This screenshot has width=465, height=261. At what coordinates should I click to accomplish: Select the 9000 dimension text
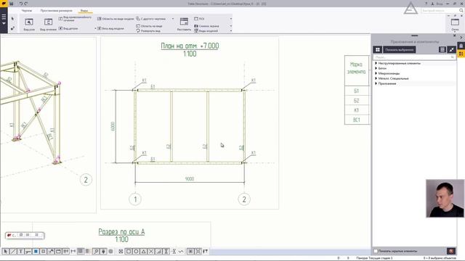click(x=190, y=179)
